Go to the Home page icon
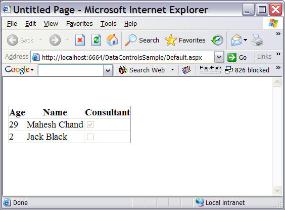The height and width of the screenshot is (210, 285). click(x=112, y=39)
